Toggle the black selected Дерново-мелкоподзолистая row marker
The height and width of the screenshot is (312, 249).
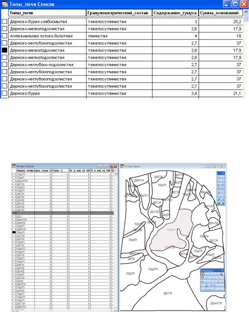tap(4, 50)
